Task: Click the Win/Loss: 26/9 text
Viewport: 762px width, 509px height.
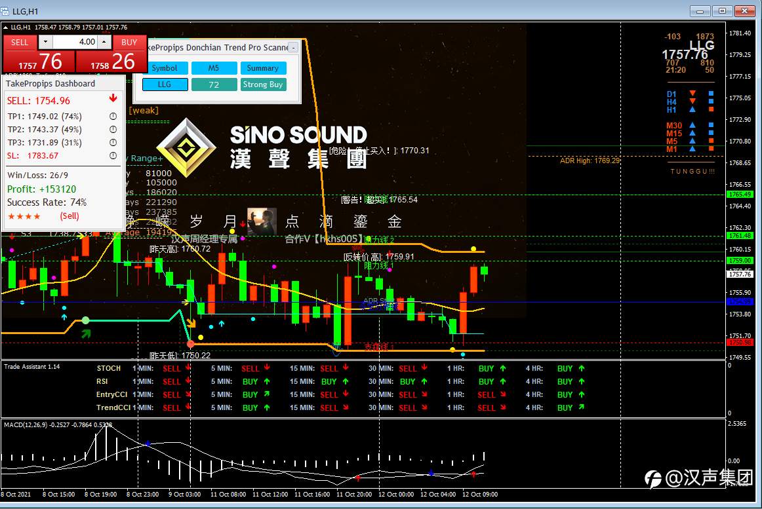Action: [x=38, y=176]
